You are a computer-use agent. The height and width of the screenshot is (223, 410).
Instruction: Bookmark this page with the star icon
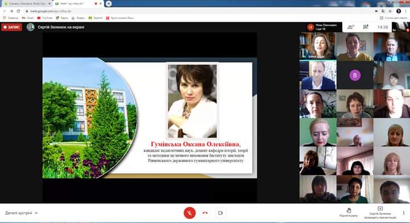pyautogui.click(x=390, y=11)
